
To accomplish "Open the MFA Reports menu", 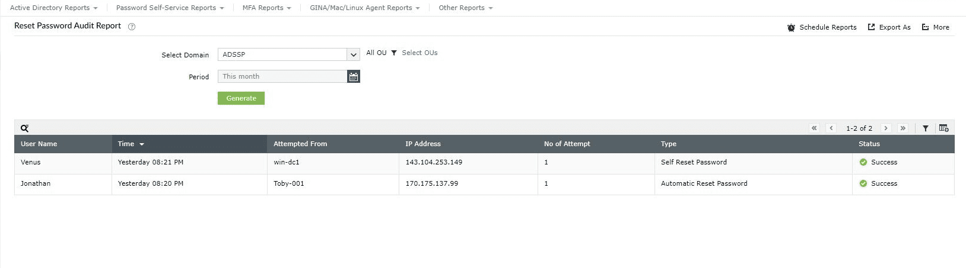I will tap(266, 8).
